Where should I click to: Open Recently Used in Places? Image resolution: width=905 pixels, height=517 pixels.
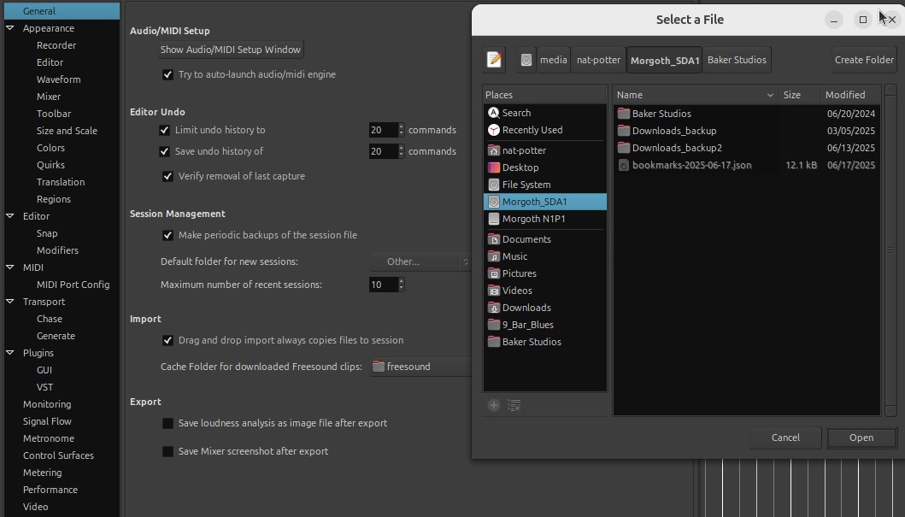coord(532,130)
